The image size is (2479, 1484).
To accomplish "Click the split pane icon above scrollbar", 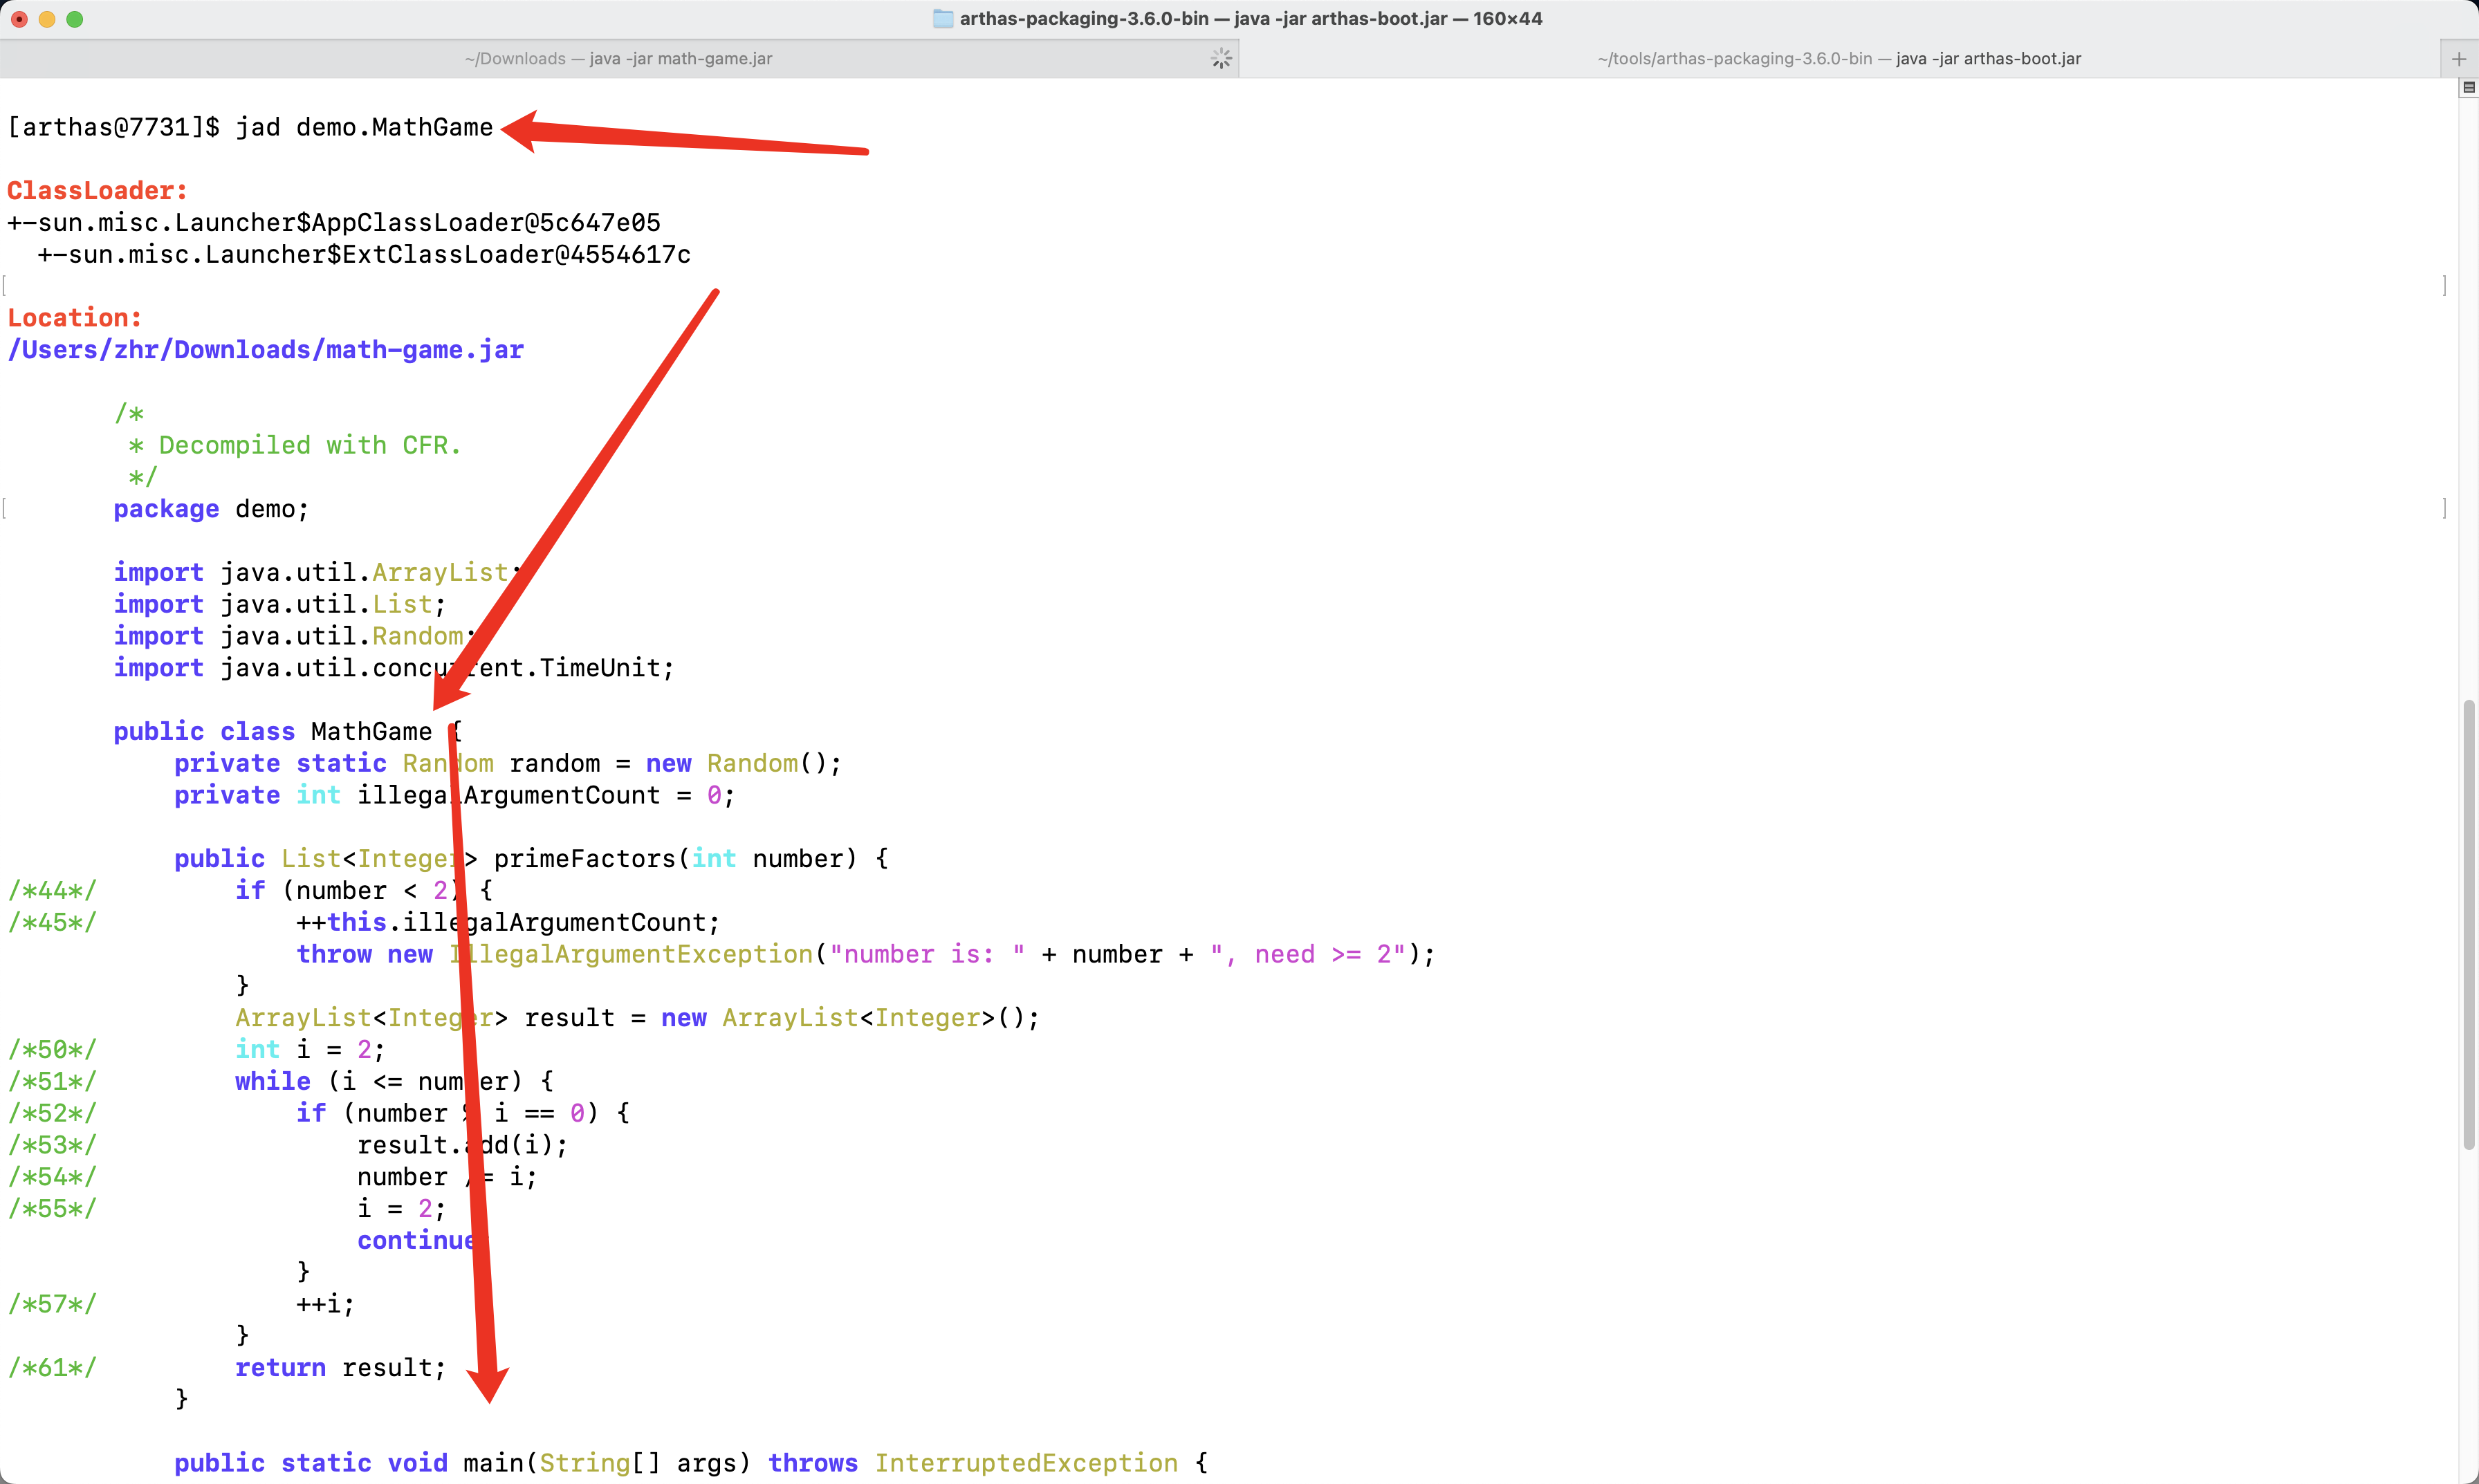I will (2468, 88).
